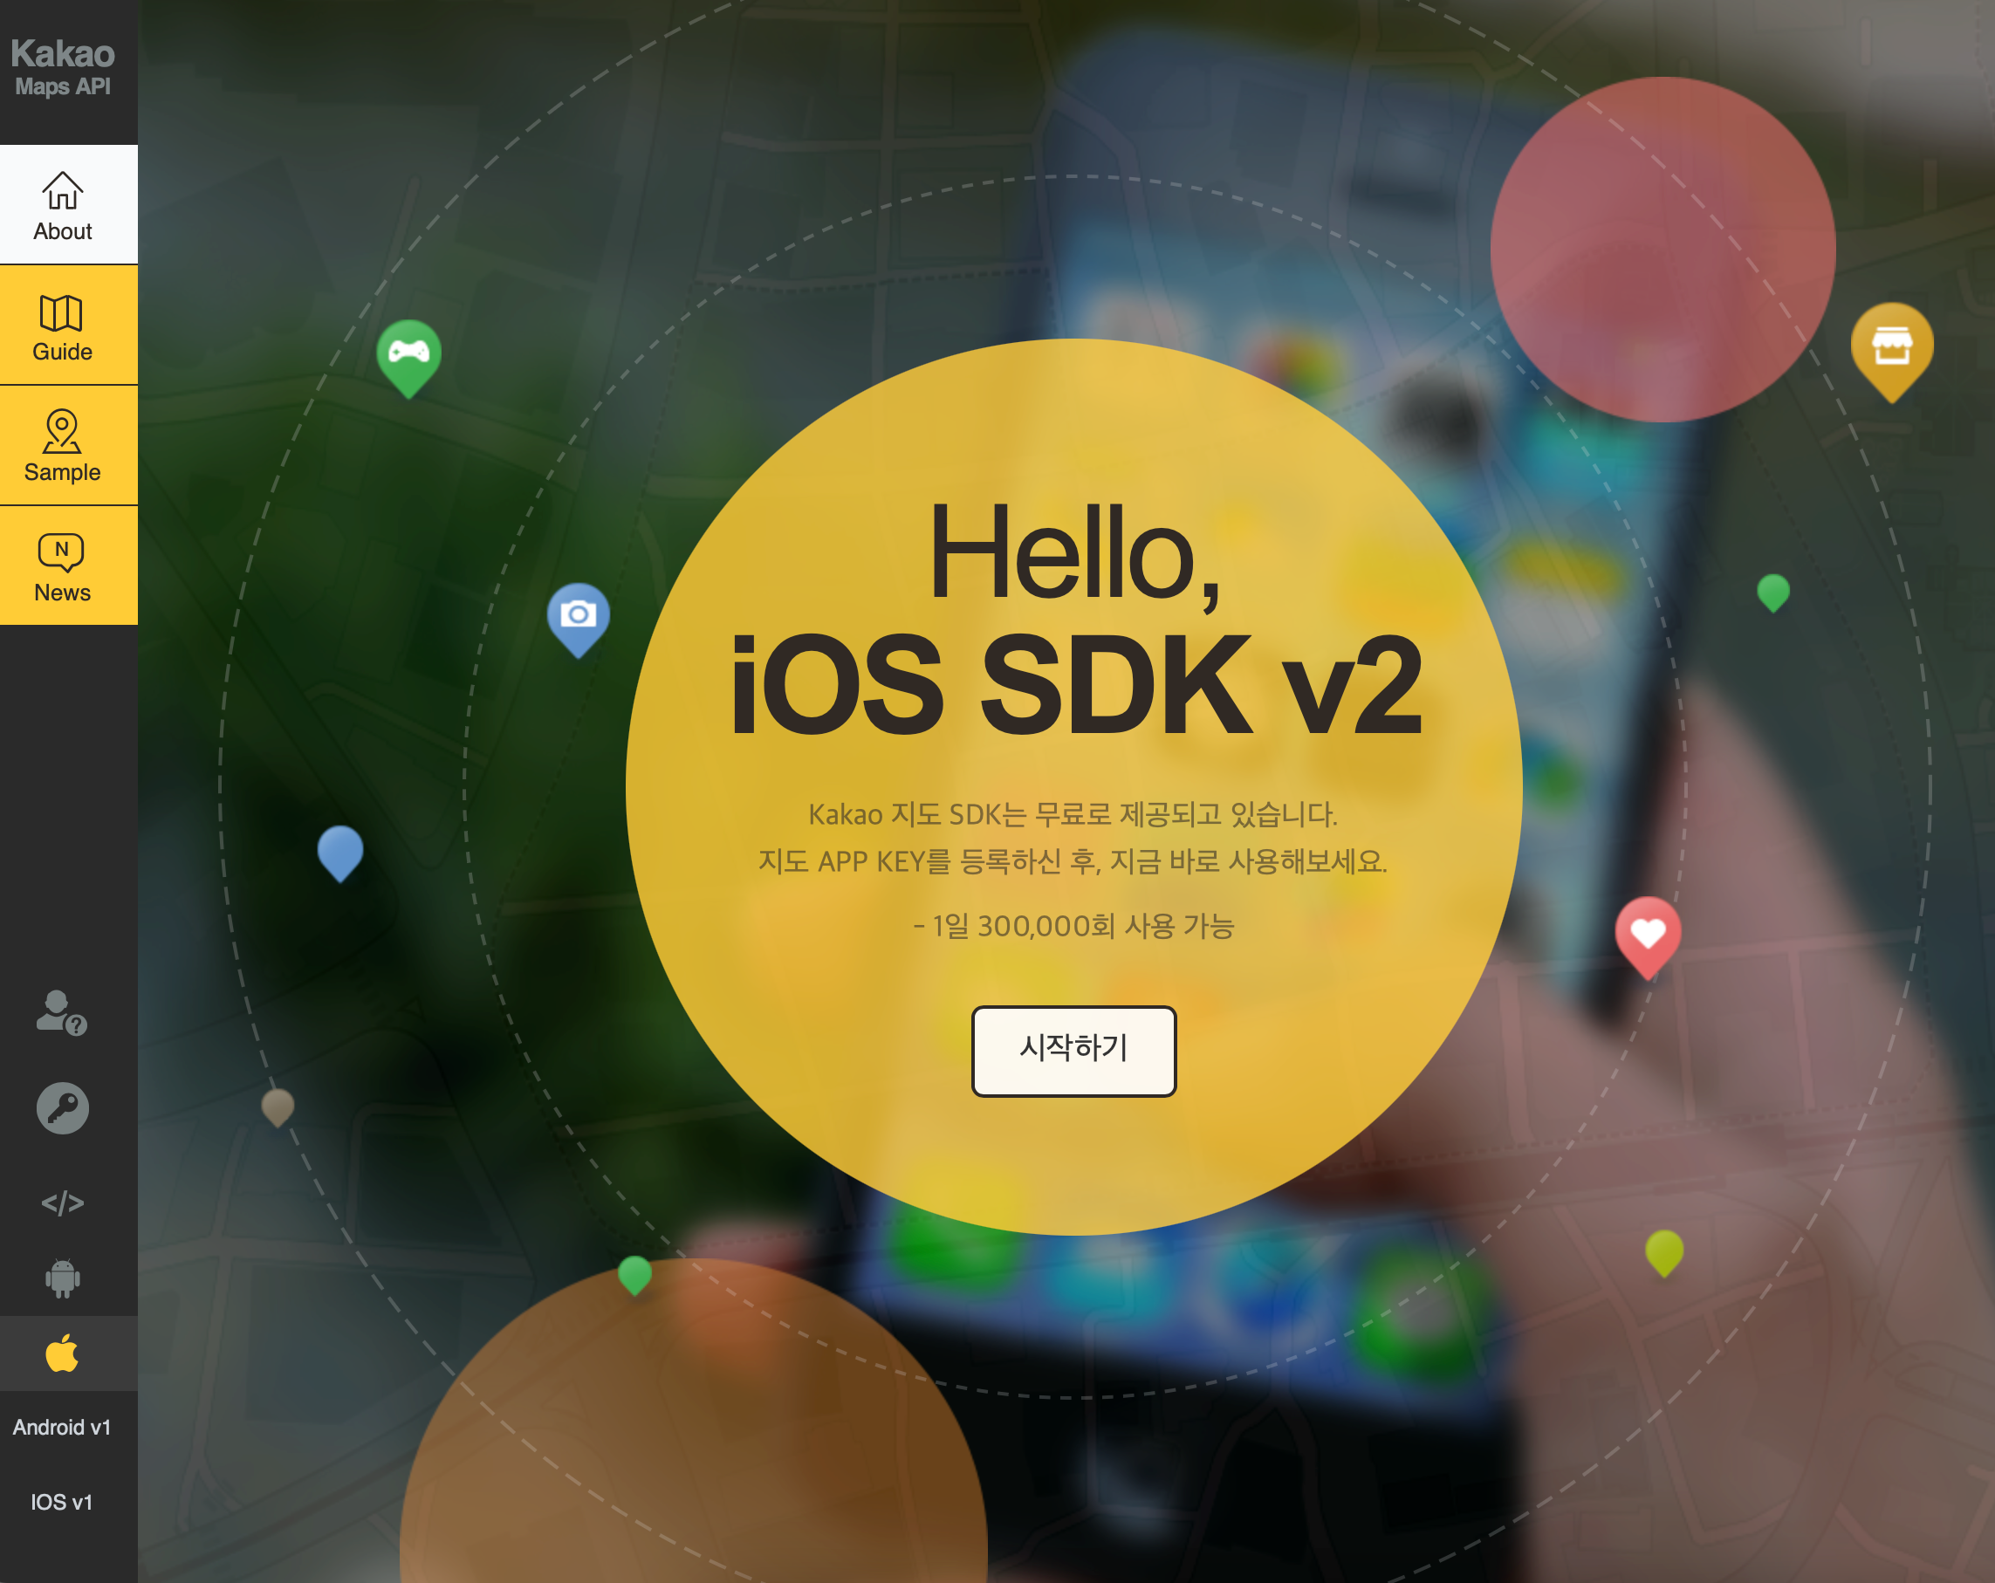The height and width of the screenshot is (1583, 1995).
Task: Open the Android v1 link
Action: [x=62, y=1428]
